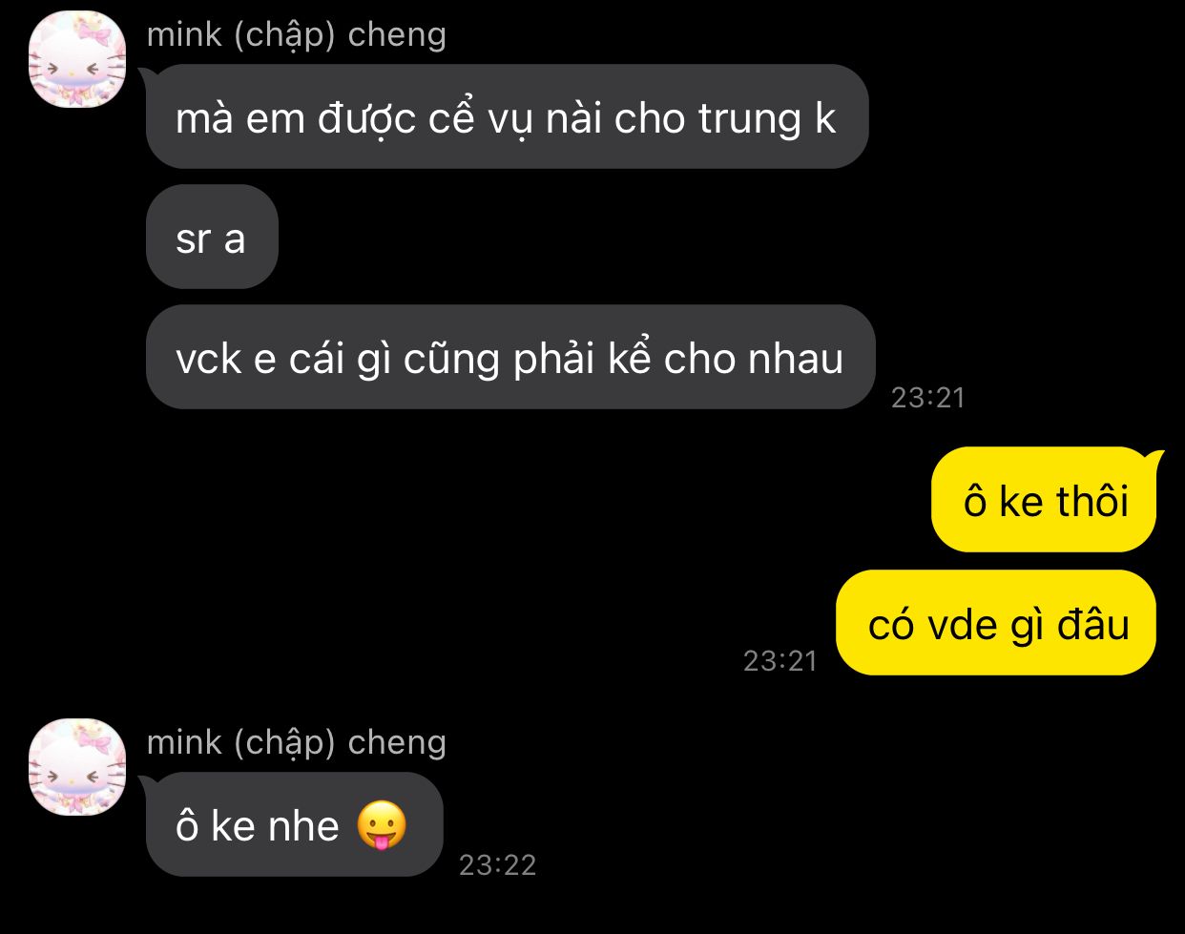Tap the tongue-out emoji in last message

[x=382, y=826]
